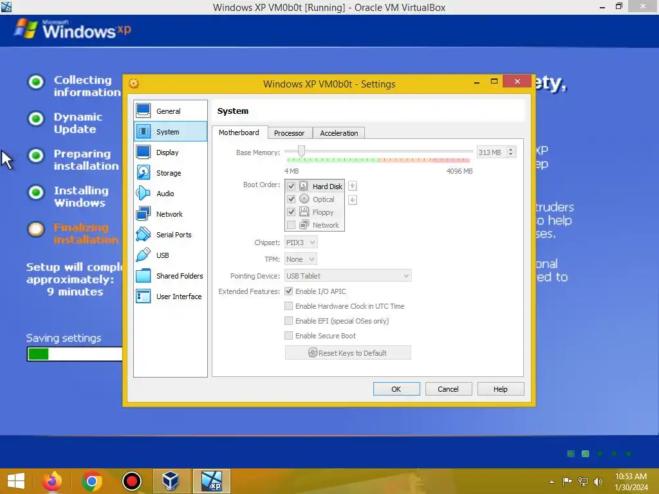Open the General settings category icon

(x=144, y=111)
